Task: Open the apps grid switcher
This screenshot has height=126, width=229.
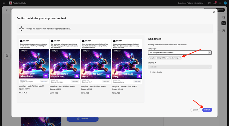Action: (x=220, y=3)
